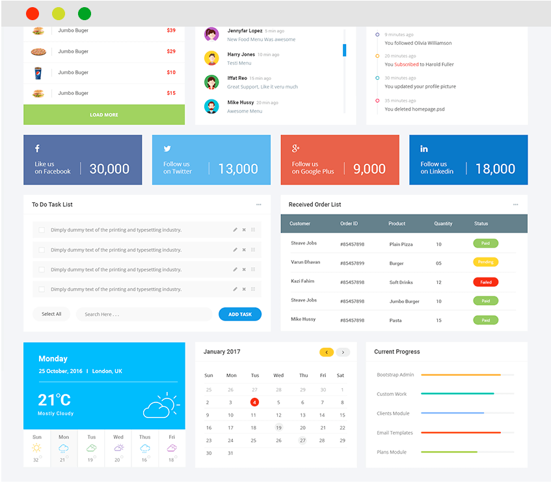This screenshot has height=483, width=551.
Task: Tick the fourth to-do task checkbox
Action: tap(42, 289)
